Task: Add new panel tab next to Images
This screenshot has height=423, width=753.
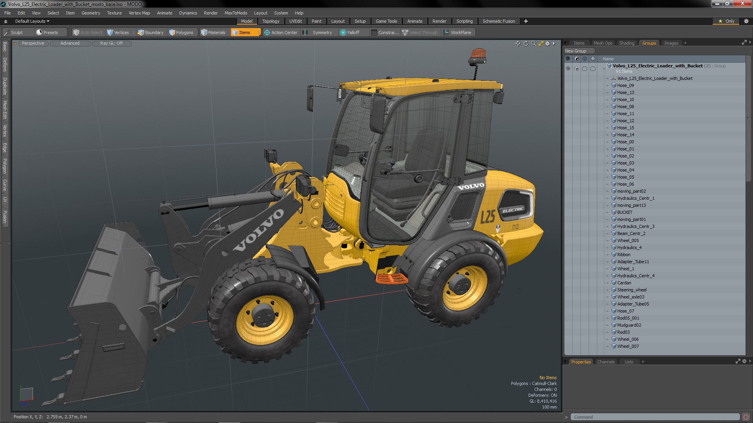Action: (x=685, y=43)
